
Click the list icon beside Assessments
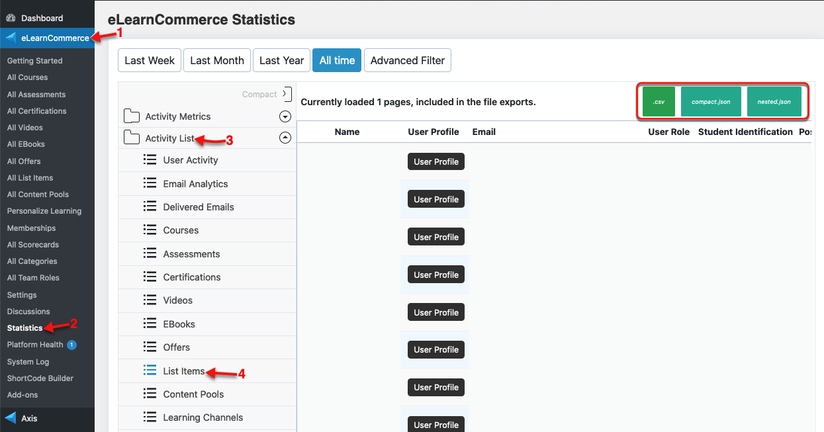[x=150, y=254]
